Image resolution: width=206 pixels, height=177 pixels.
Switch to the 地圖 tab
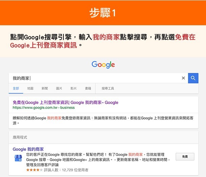[x=30, y=88]
